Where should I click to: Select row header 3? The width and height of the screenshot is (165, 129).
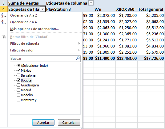click(x=4, y=3)
